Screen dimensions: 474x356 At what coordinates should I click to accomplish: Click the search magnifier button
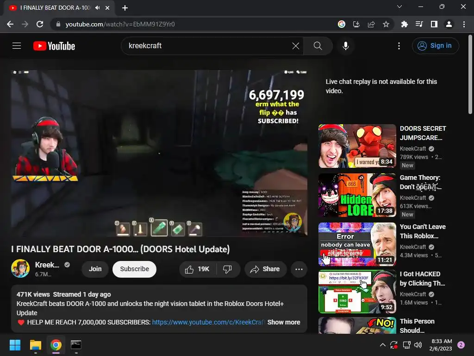[318, 46]
